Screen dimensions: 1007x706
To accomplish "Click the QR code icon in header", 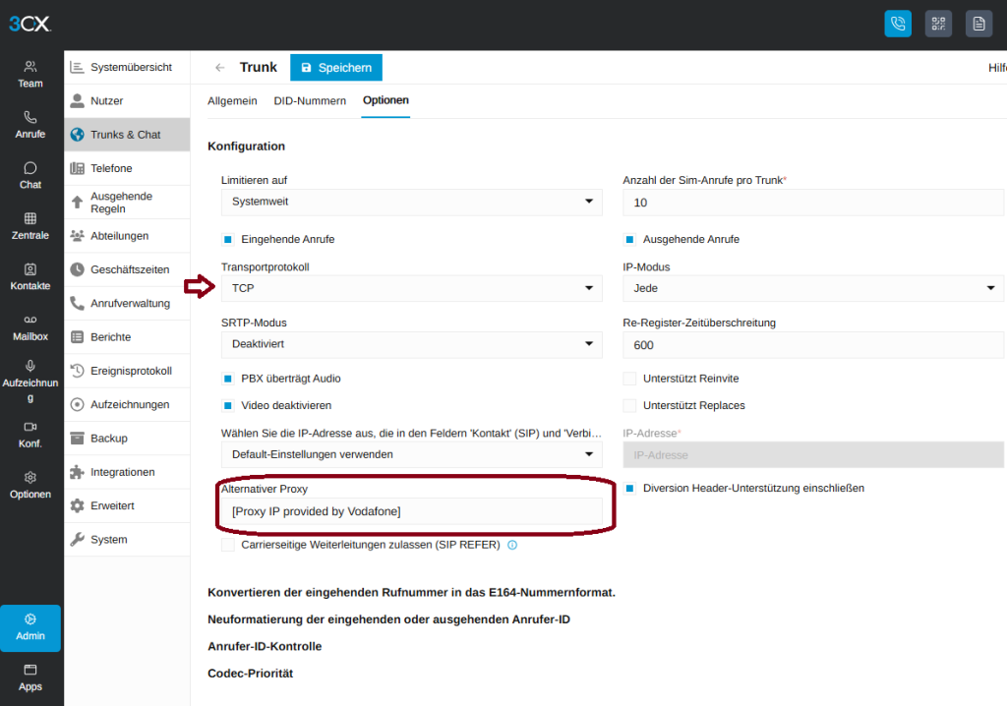I will point(938,24).
